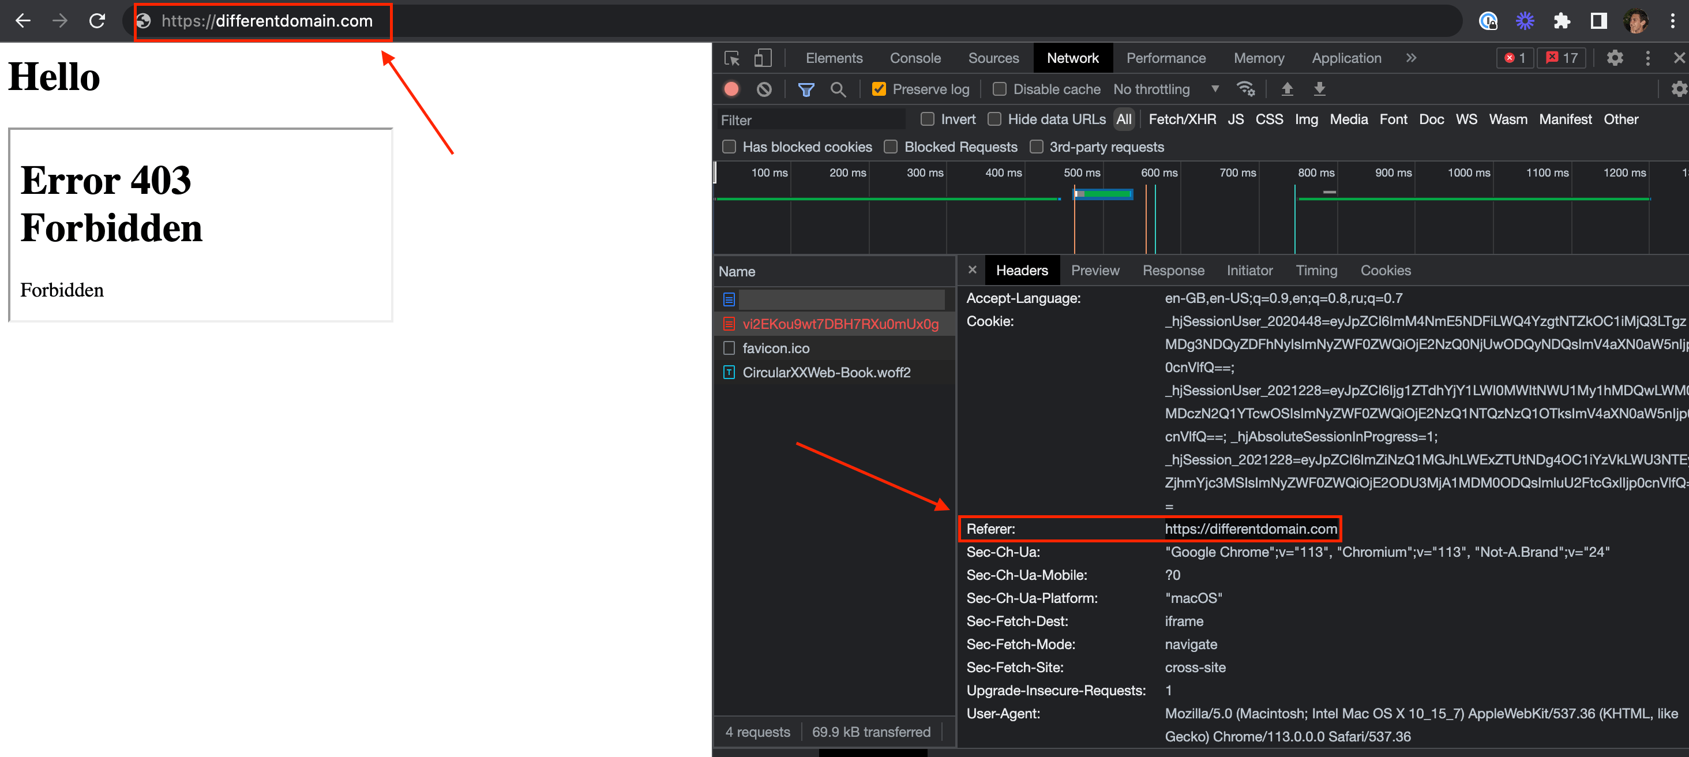
Task: Disable the Preserve log option
Action: 879,89
